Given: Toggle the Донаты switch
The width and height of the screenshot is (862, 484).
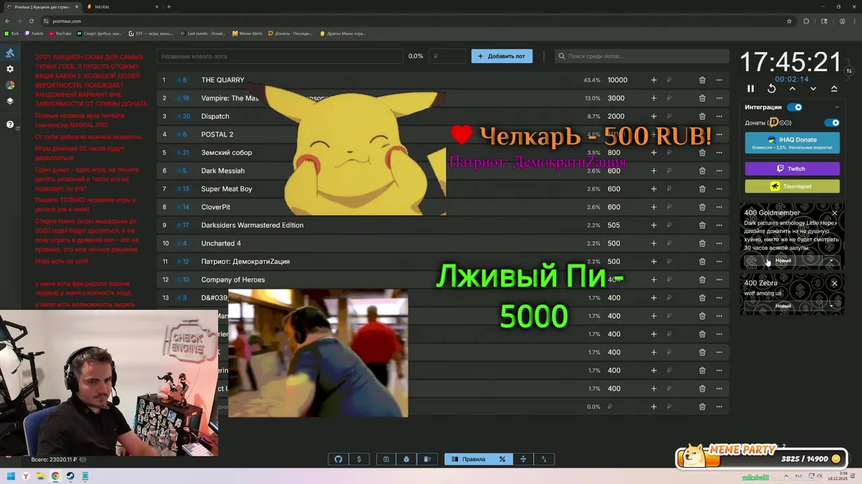Looking at the screenshot, I should pos(832,122).
